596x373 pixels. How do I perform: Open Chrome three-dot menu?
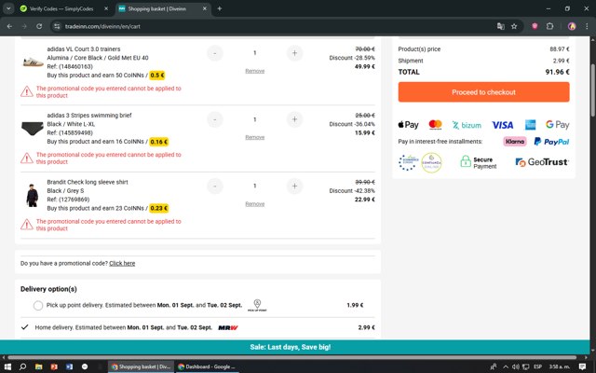coord(587,26)
